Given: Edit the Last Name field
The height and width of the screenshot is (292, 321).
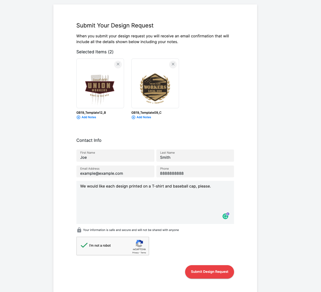Looking at the screenshot, I should click(x=195, y=156).
